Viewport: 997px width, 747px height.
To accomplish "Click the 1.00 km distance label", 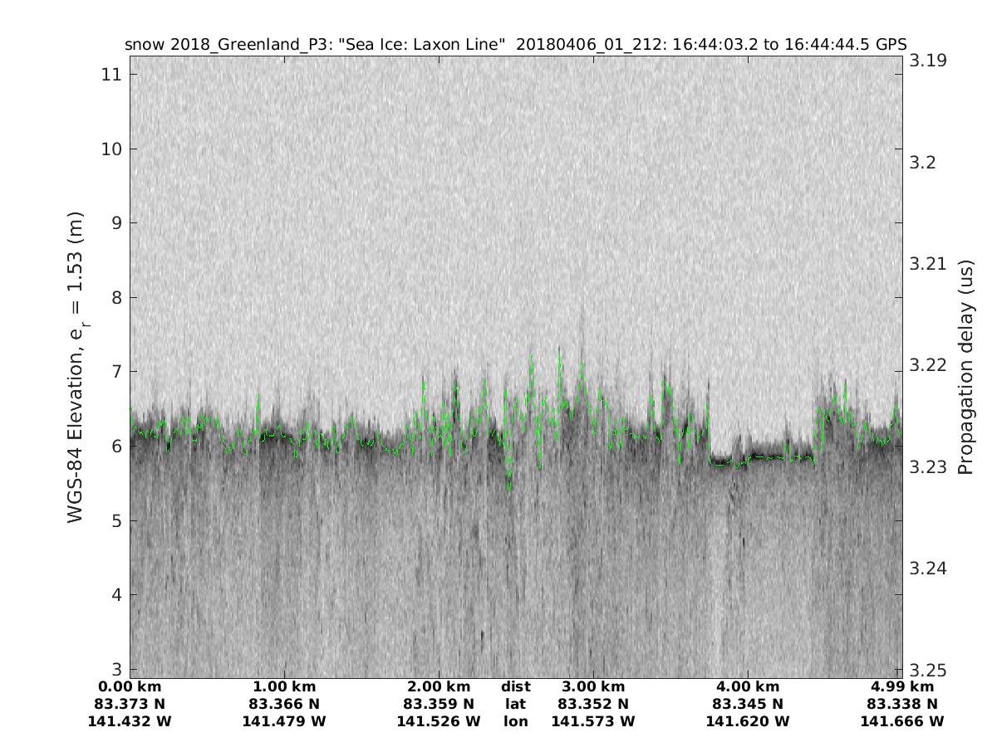I will pos(284,687).
